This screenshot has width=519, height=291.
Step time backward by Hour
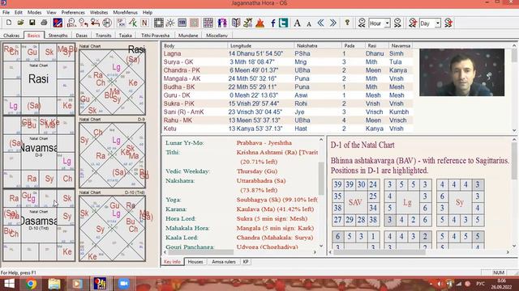[x=362, y=23]
